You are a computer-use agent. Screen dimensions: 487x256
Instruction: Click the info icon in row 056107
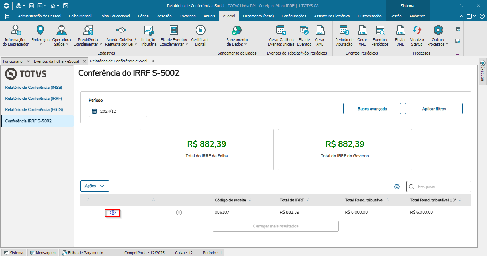(x=179, y=213)
